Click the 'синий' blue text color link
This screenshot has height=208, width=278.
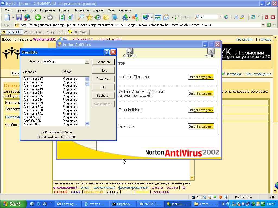(76, 192)
